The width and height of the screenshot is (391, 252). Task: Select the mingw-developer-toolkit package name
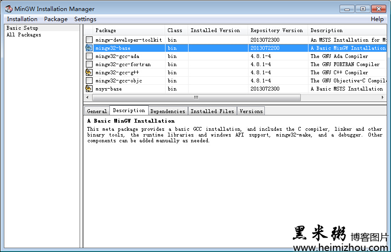[x=129, y=40]
